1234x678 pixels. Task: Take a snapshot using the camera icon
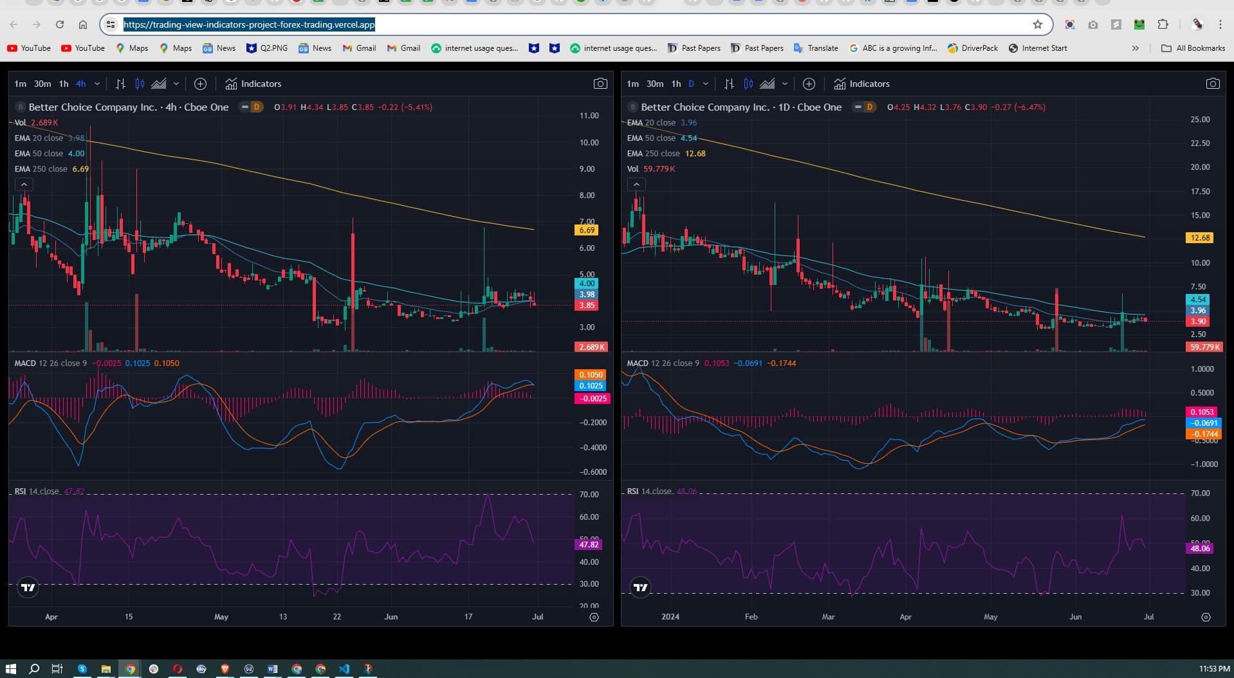(x=600, y=83)
